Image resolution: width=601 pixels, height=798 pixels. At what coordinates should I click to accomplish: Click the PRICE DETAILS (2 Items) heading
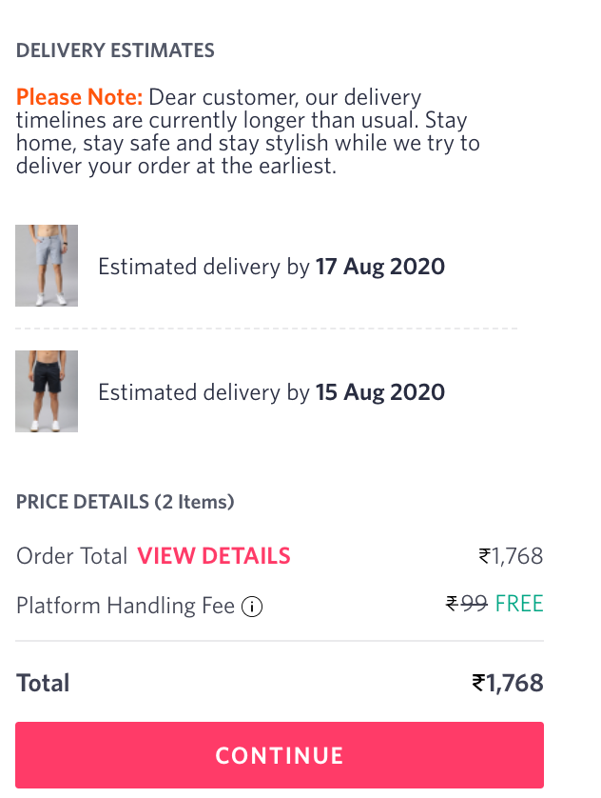tap(126, 502)
